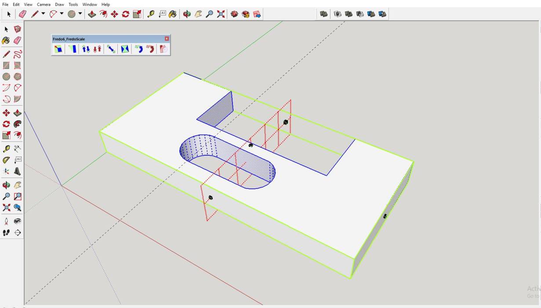This screenshot has height=308, width=541.
Task: Close the Fredo6_FredoScale floating toolbar
Action: pyautogui.click(x=167, y=39)
